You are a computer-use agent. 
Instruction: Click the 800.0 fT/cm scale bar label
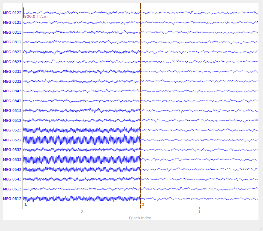[36, 17]
